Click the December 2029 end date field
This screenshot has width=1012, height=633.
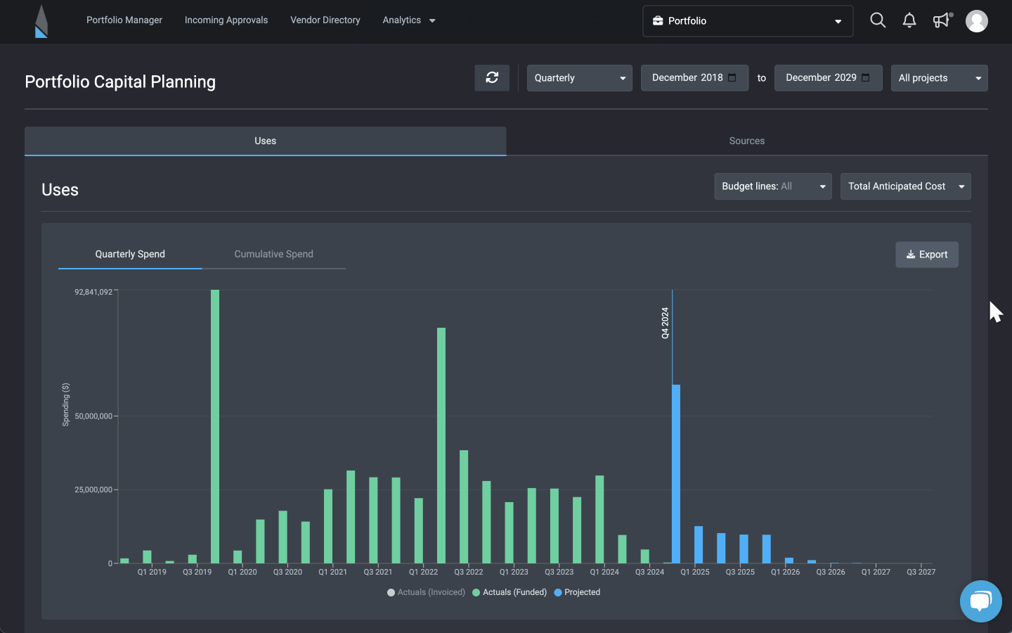828,78
